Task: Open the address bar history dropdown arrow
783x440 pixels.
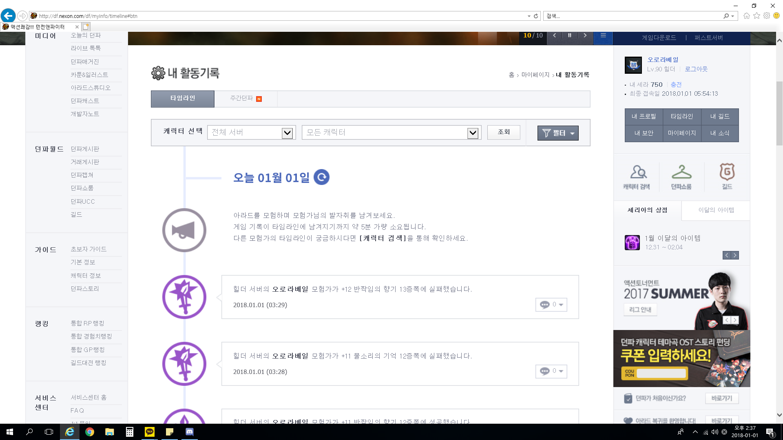Action: [x=529, y=16]
